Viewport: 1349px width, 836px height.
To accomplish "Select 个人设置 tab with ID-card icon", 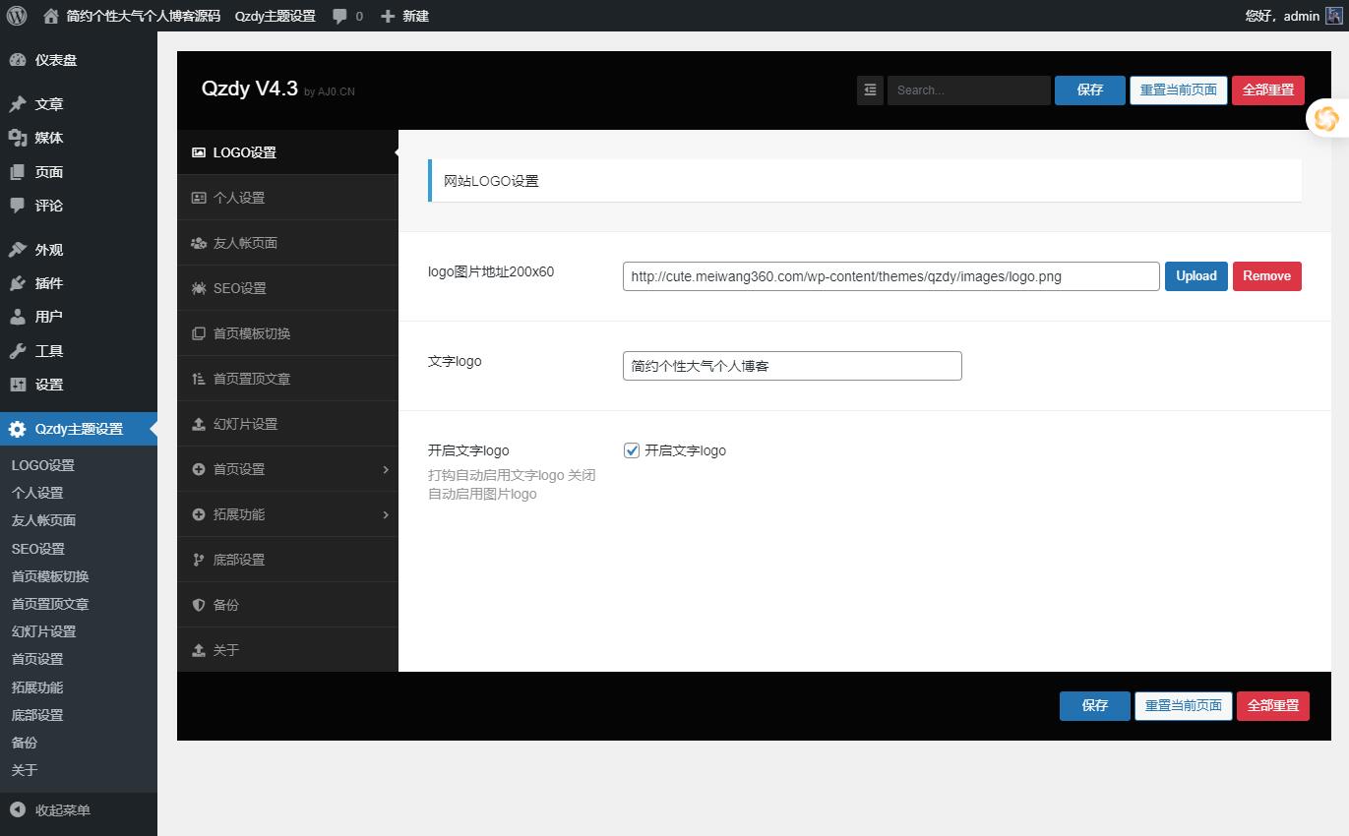I will pyautogui.click(x=287, y=198).
